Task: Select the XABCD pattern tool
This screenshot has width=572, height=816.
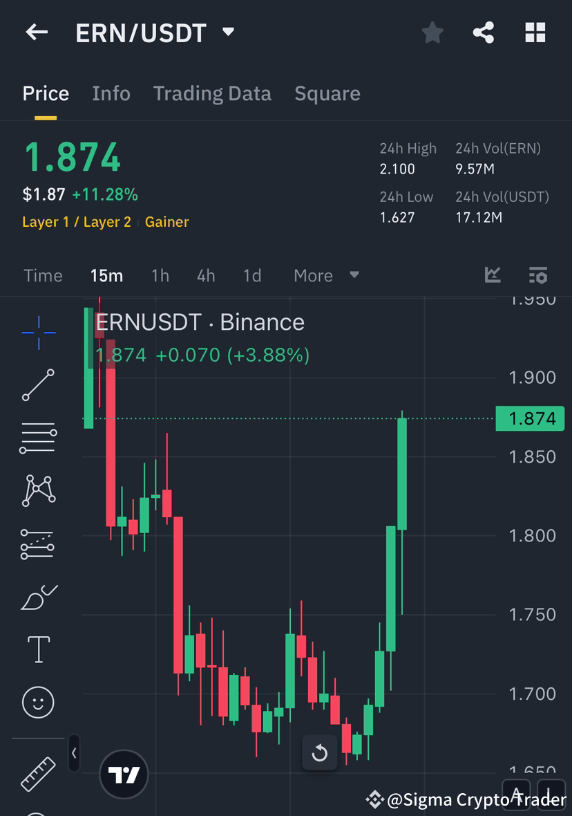Action: click(x=38, y=490)
